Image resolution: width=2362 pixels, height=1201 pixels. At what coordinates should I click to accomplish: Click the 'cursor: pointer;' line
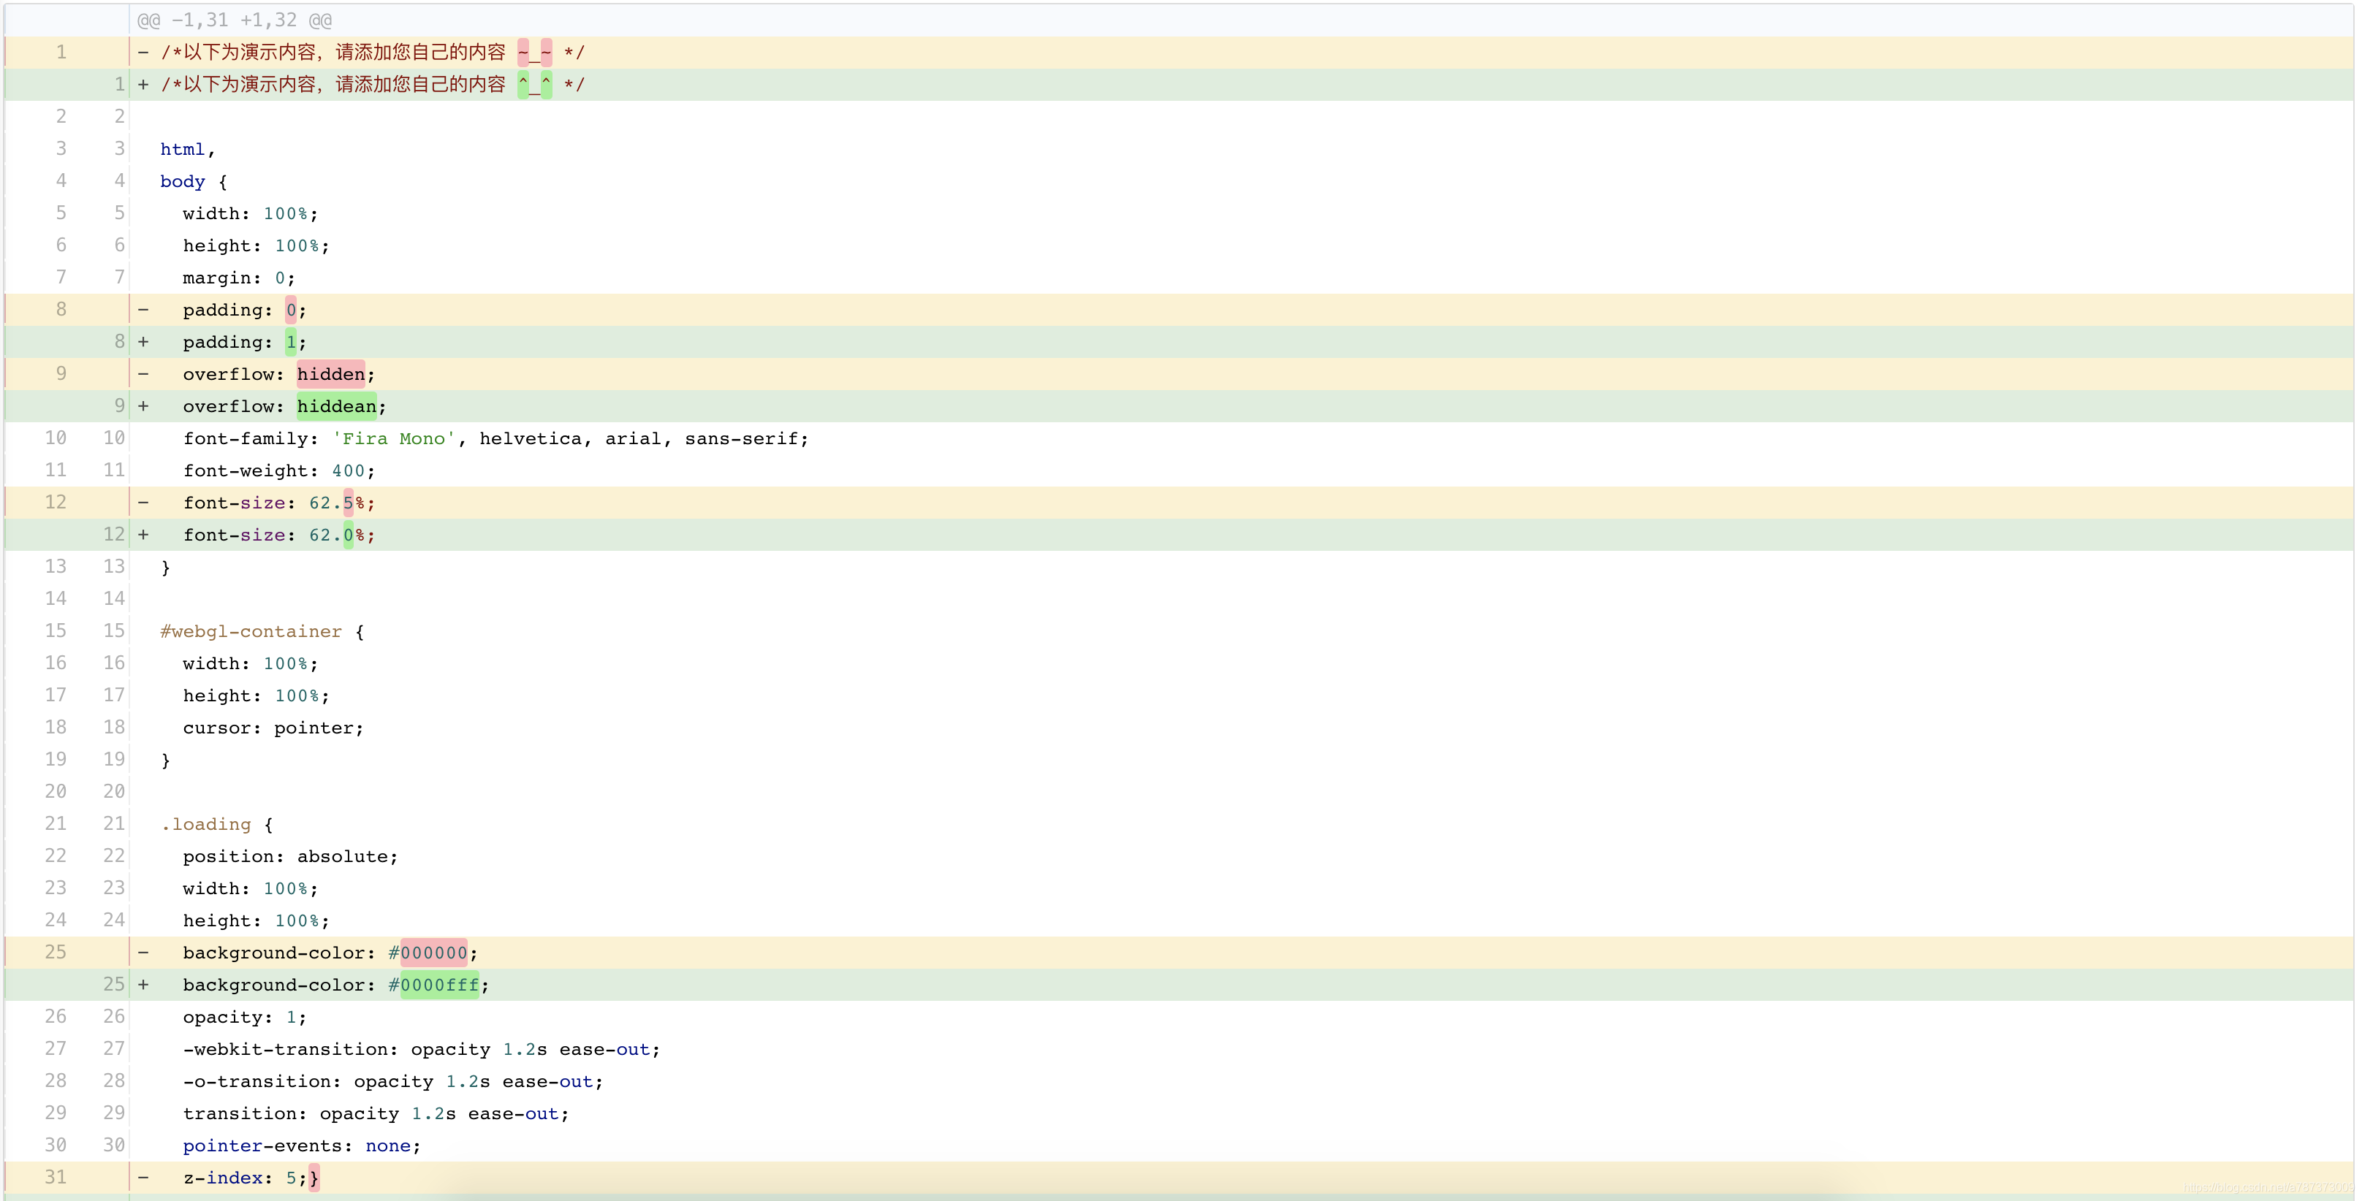pos(273,728)
